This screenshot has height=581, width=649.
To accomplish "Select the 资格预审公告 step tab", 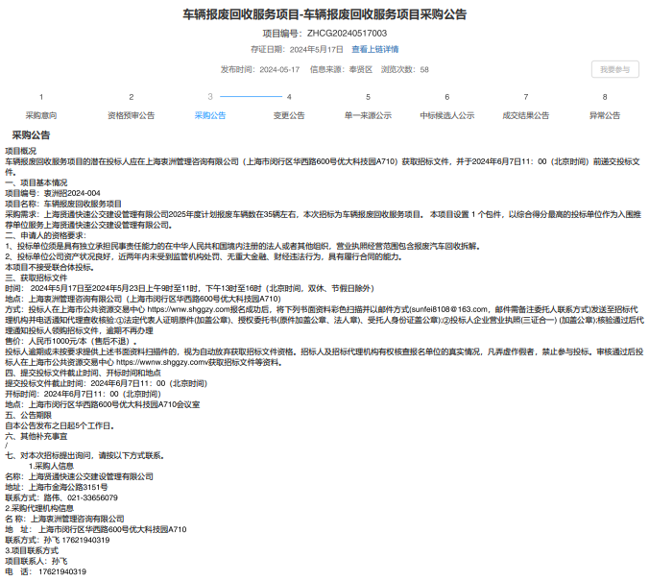I will tap(131, 115).
